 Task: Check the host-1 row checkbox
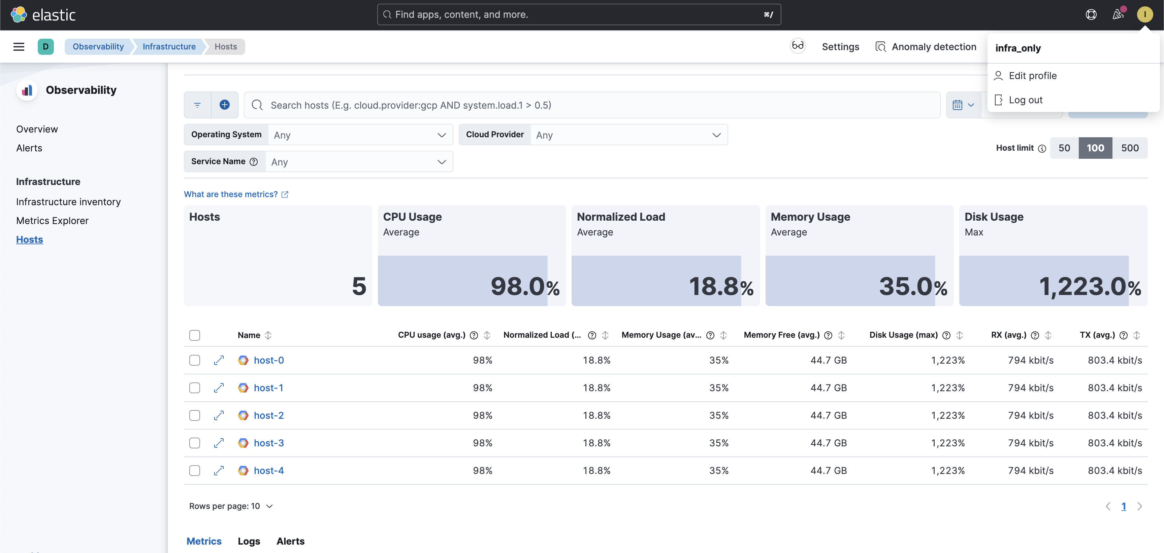(195, 388)
